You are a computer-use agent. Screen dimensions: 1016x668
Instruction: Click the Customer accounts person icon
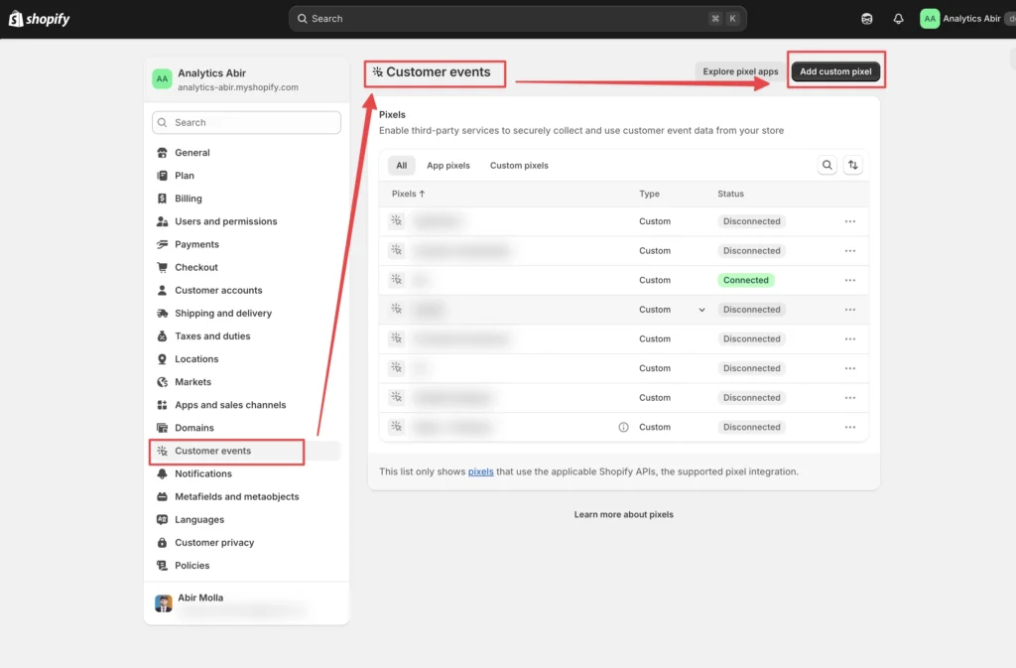(162, 290)
